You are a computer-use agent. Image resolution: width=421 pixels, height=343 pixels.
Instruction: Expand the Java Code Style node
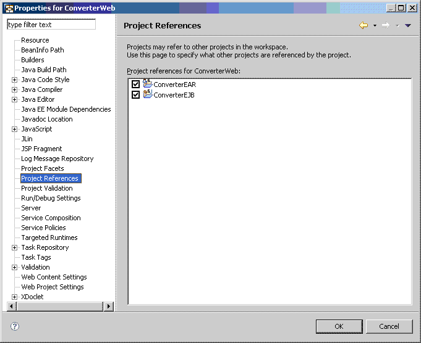pyautogui.click(x=15, y=80)
